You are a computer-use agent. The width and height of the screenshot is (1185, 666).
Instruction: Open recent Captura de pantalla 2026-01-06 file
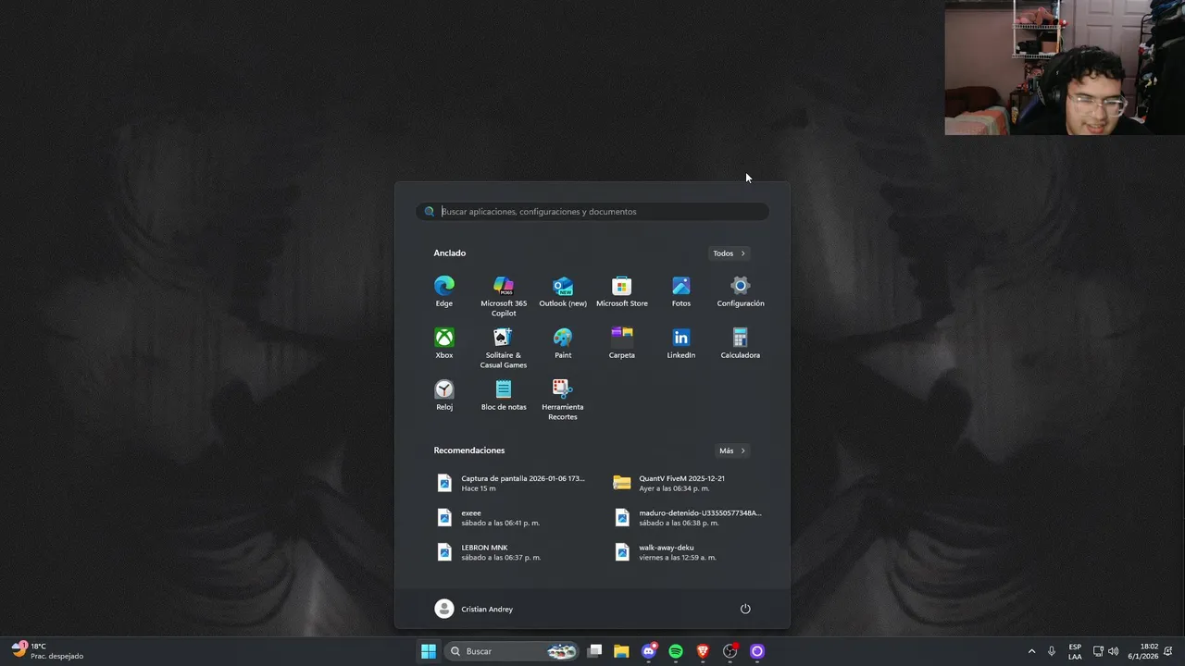coord(512,483)
